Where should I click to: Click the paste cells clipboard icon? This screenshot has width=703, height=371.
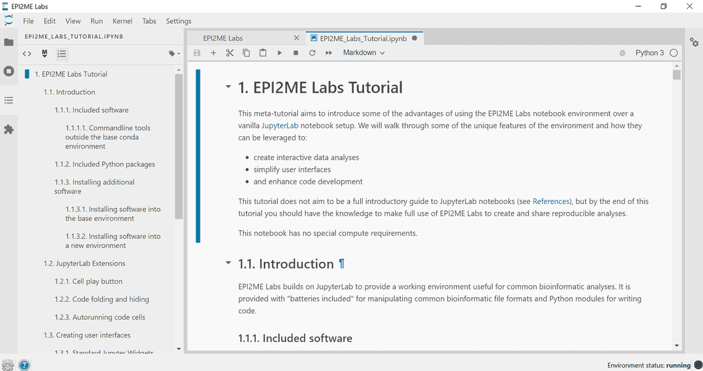pos(263,53)
